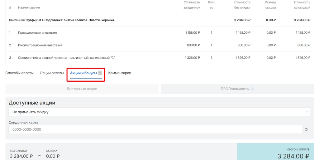
Task: Go to the Комментарии tab
Action: [120, 73]
